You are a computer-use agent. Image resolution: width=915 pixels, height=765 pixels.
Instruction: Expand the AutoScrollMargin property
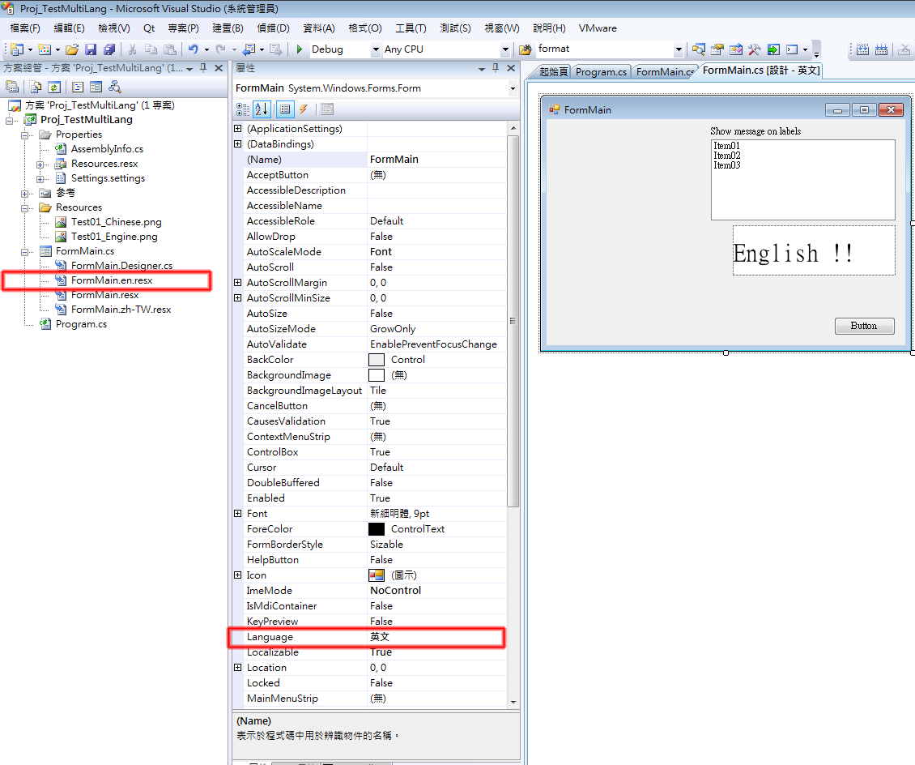click(237, 282)
